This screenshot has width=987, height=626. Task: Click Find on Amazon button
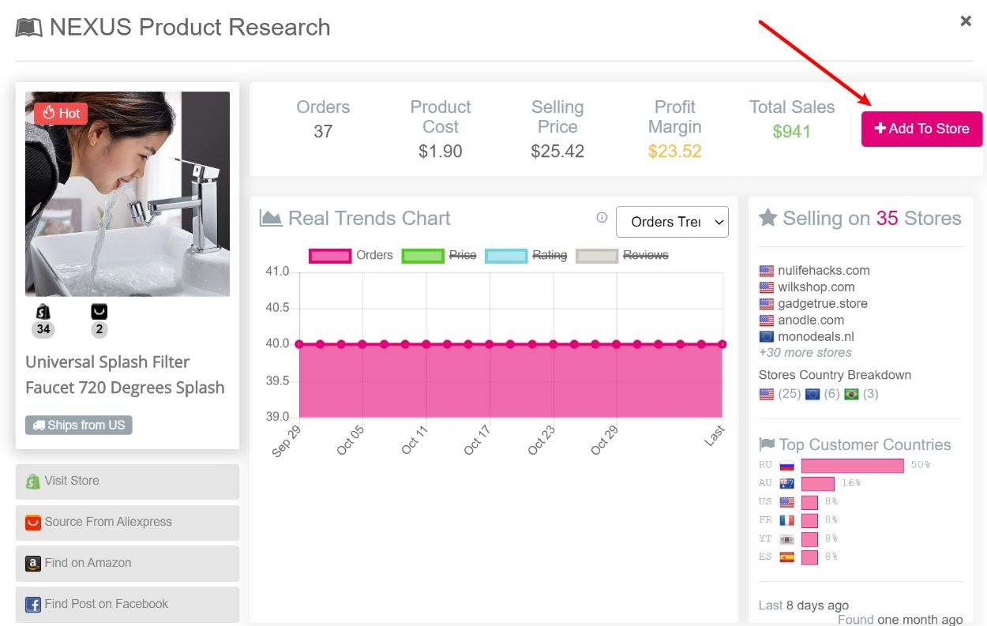127,563
